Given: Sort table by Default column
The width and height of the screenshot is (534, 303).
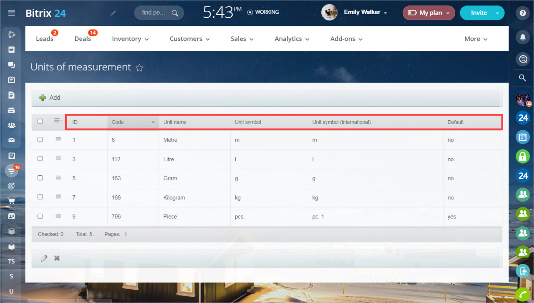Looking at the screenshot, I should [x=472, y=122].
